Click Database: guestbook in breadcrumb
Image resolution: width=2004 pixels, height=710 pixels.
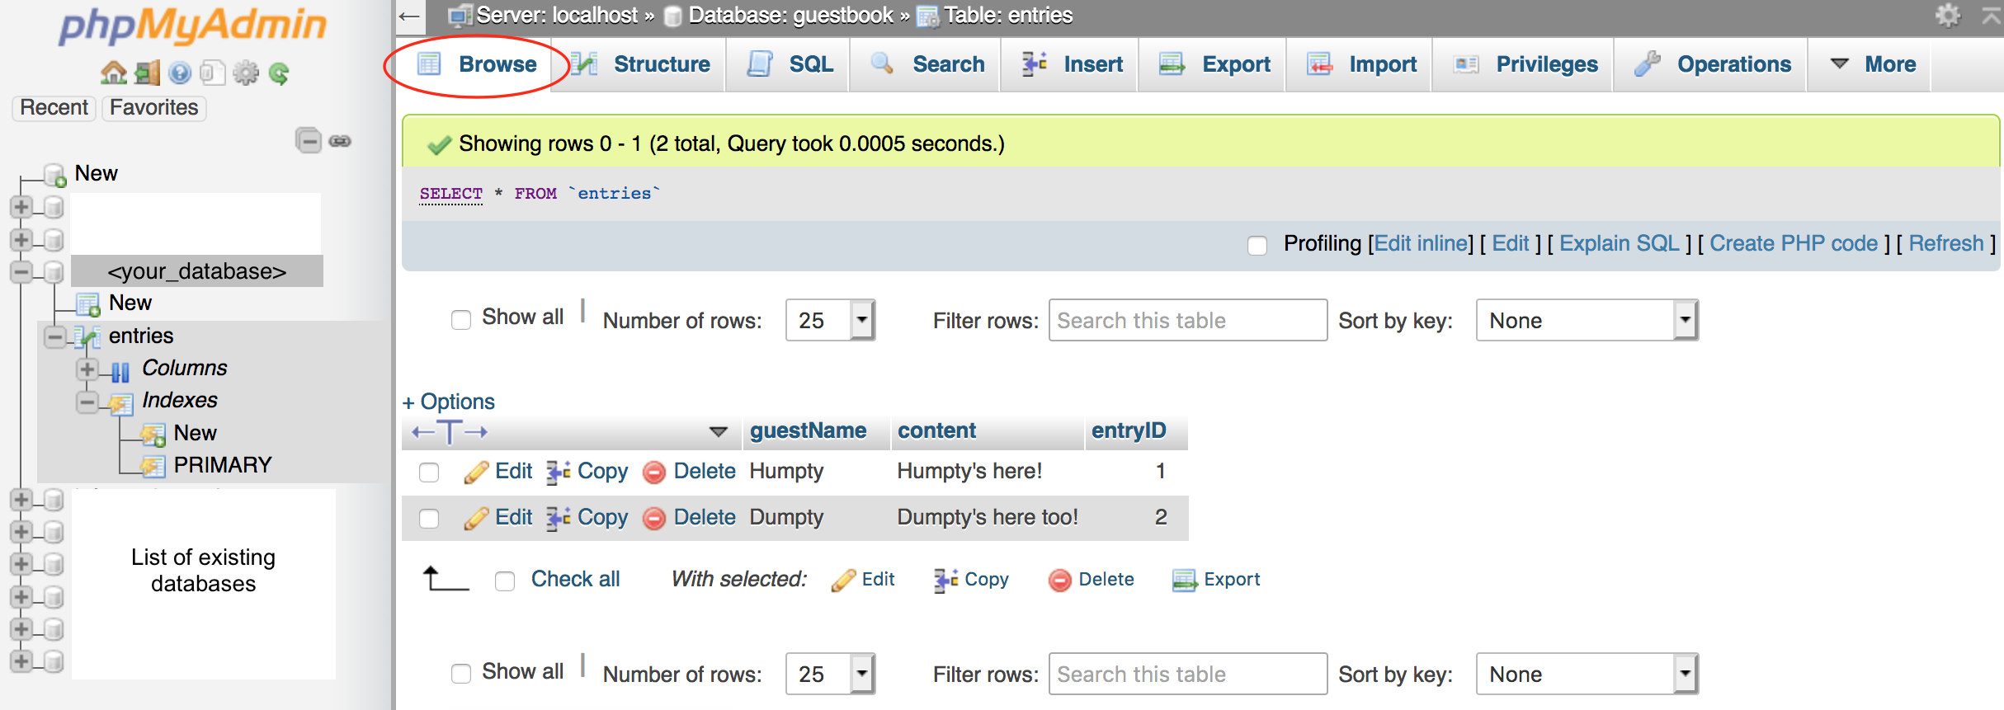pyautogui.click(x=790, y=16)
